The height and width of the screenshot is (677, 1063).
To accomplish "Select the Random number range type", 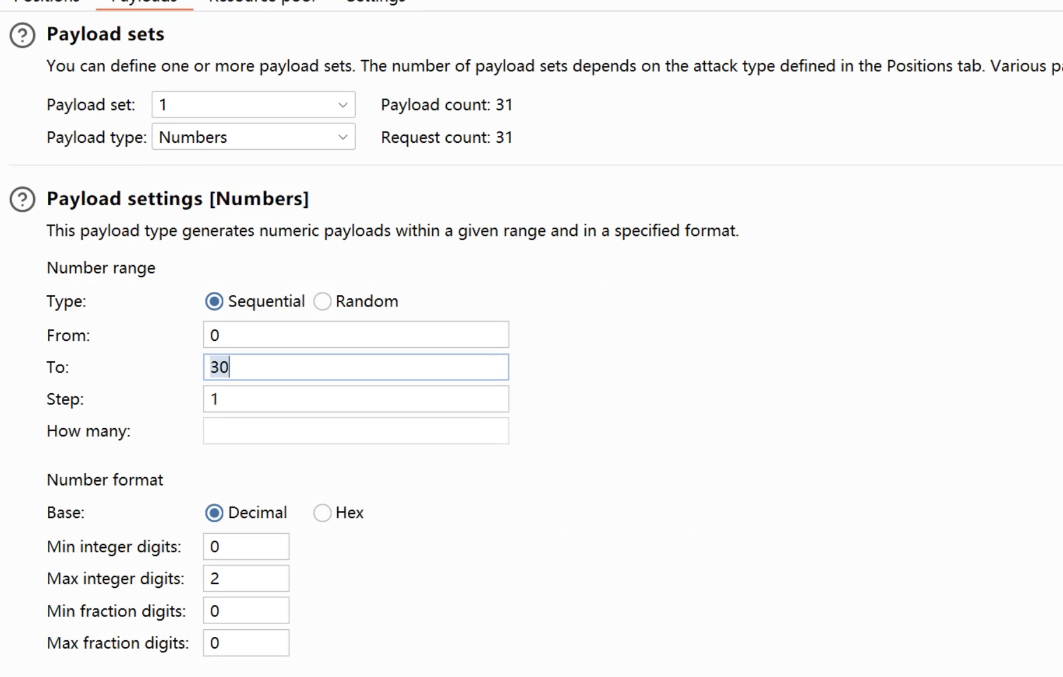I will [x=323, y=301].
